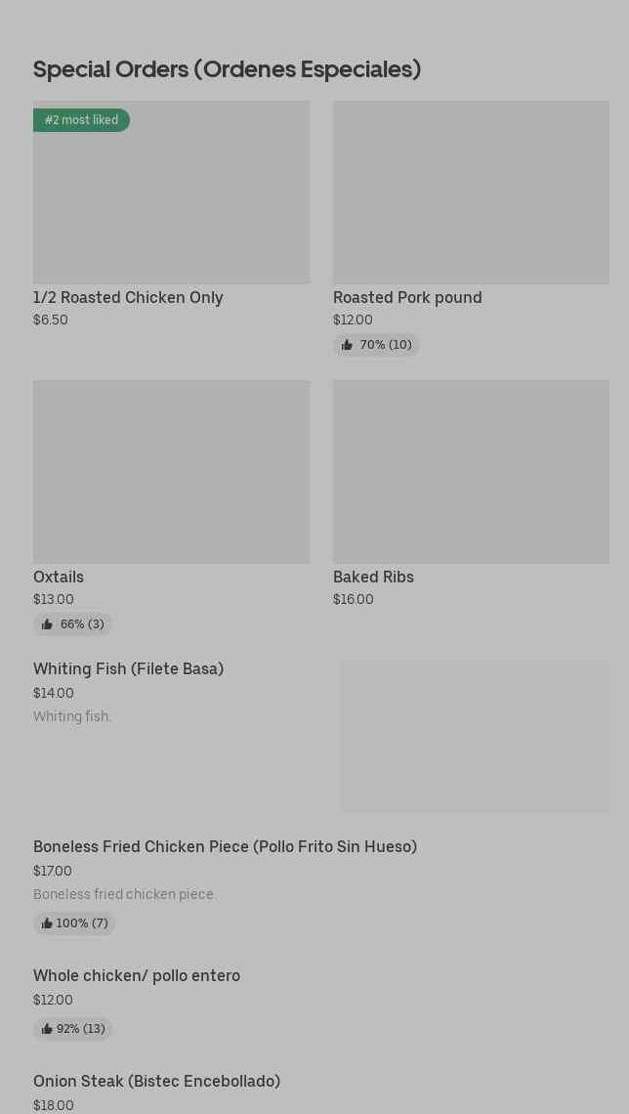Click thumbs-up icon under Boneless Fried Chicken
629x1114 pixels.
(47, 923)
